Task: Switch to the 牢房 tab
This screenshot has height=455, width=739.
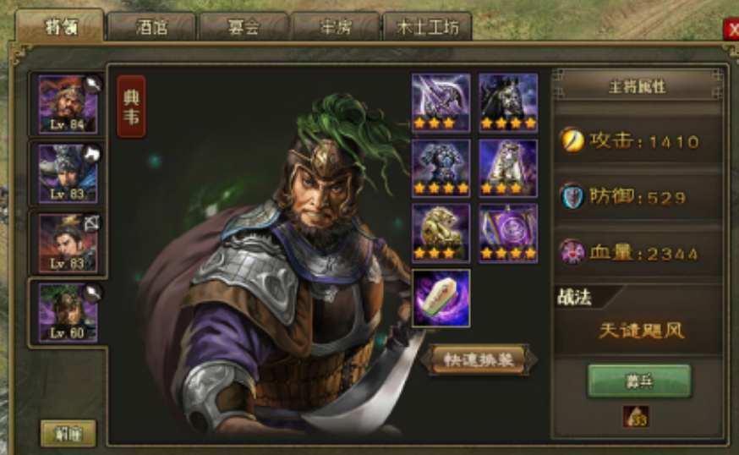Action: (336, 27)
